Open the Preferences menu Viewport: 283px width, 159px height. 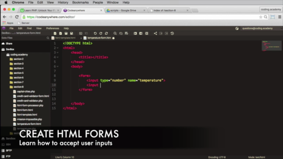(x=53, y=28)
